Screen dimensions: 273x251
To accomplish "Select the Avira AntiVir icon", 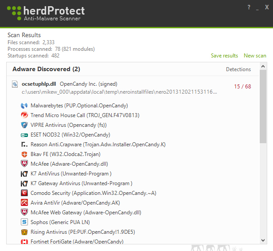I will tap(24, 202).
